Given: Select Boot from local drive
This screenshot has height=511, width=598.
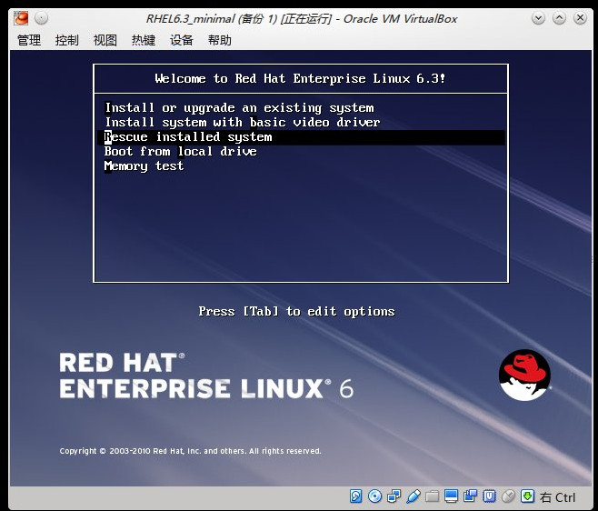Looking at the screenshot, I should (180, 152).
